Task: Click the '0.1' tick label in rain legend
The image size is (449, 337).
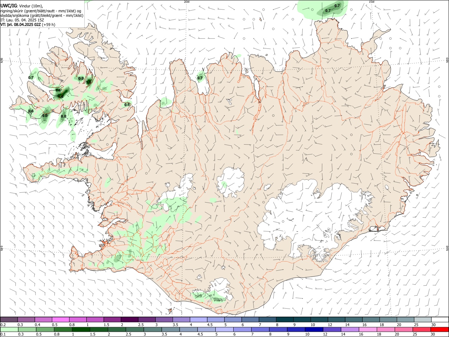Action: [x=3, y=335]
